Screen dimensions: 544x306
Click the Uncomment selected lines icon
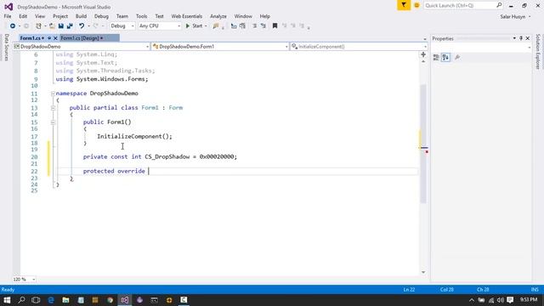242,26
